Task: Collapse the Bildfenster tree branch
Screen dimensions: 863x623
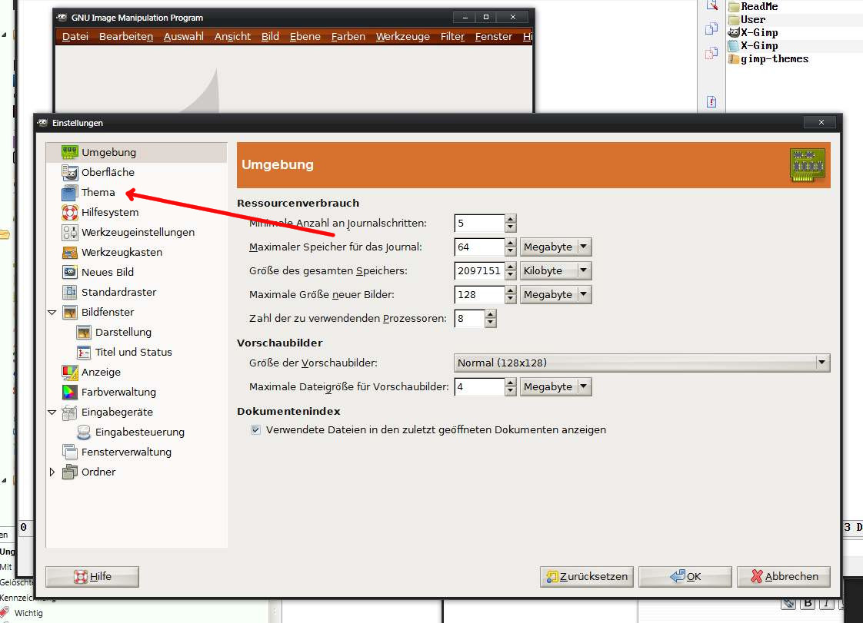Action: (52, 313)
